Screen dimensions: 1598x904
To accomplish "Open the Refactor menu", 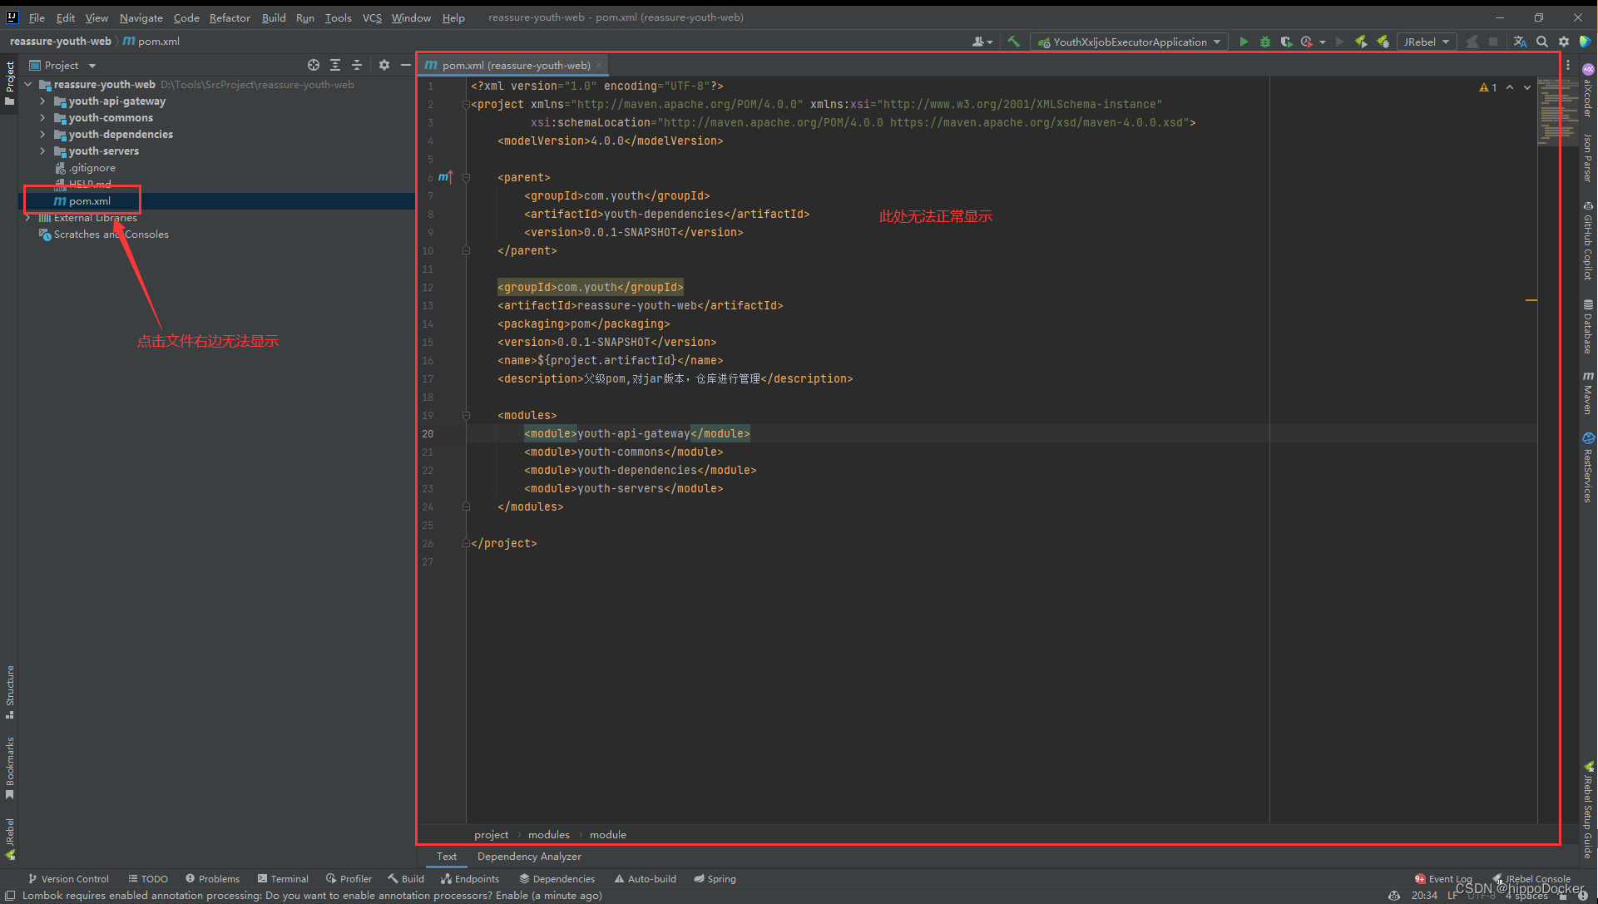I will click(230, 17).
